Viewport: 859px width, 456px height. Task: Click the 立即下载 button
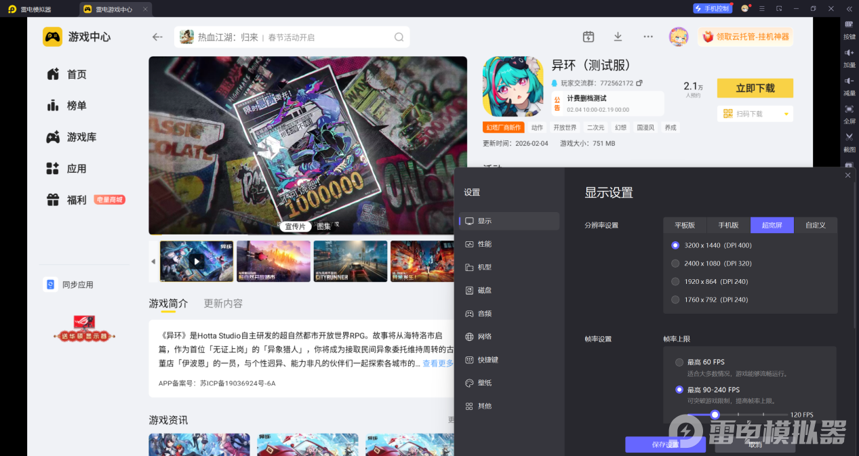pyautogui.click(x=755, y=88)
